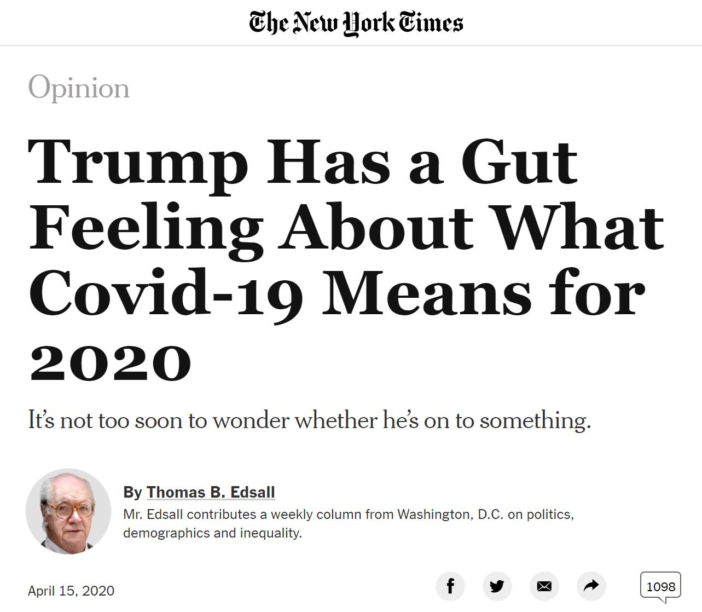Click the subtitle beginning 'It's not too soon'
Viewport: 702px width, 612px height.
tap(310, 420)
